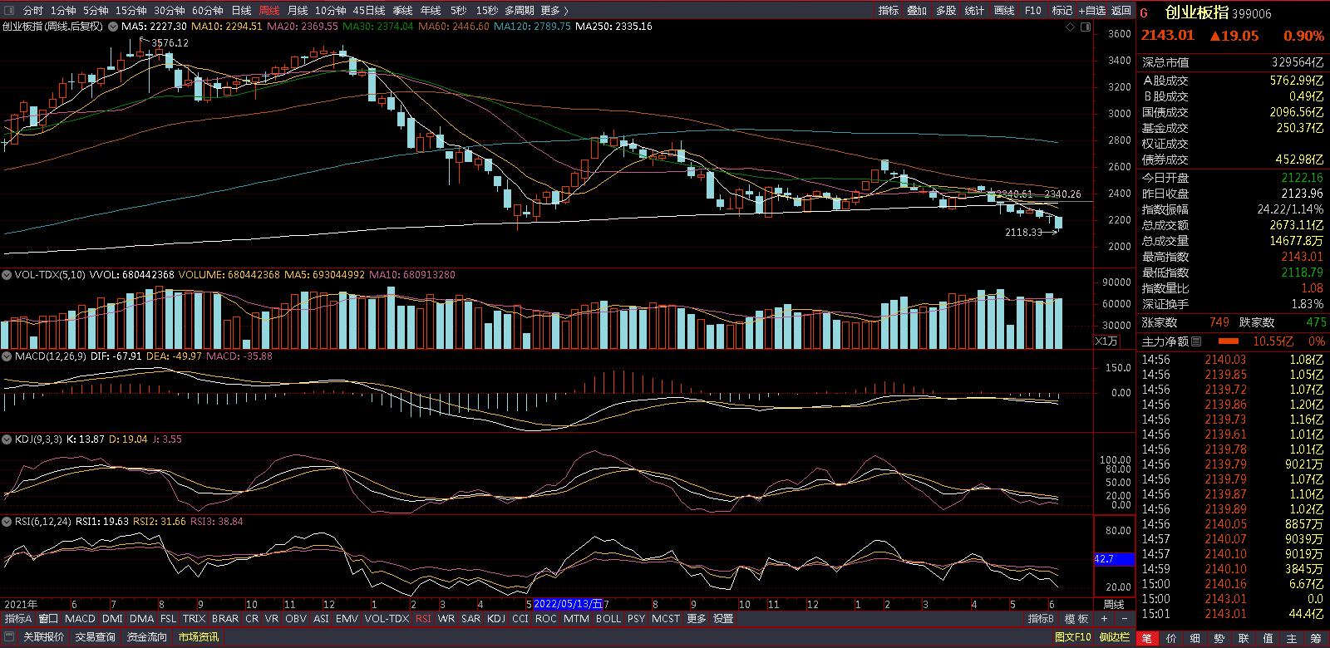Select the MCST indicator tab
The height and width of the screenshot is (648, 1330).
[x=666, y=619]
